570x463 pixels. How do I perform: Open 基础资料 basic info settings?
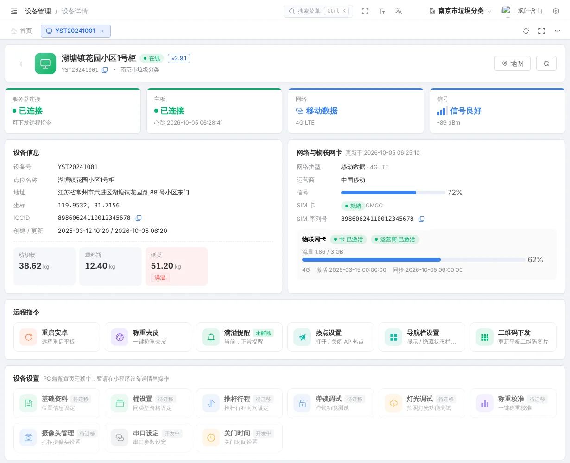click(57, 403)
